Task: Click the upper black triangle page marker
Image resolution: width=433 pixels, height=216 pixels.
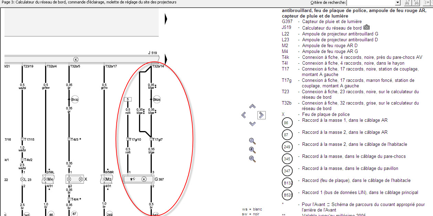Action: click(x=166, y=19)
